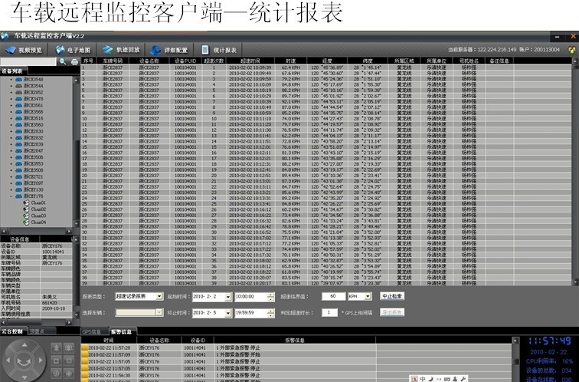Image resolution: width=579 pixels, height=382 pixels.
Task: Collapse the 浙CET176 device tree node
Action: [x=11, y=196]
